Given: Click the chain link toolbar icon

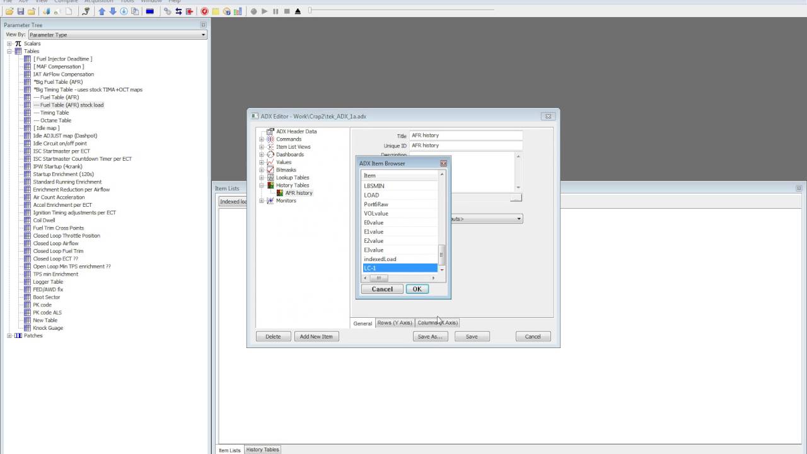Looking at the screenshot, I should click(x=168, y=11).
